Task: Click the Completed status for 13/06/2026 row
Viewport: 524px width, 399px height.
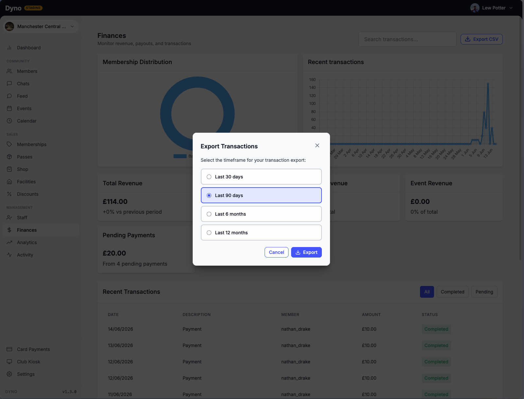Action: [436, 345]
